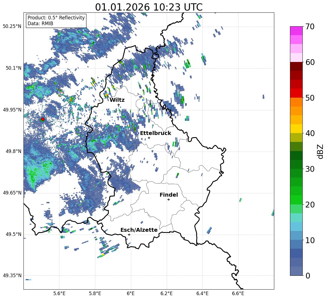Click the Ettelbruck location cross marker
The width and height of the screenshot is (327, 299).
click(x=149, y=138)
